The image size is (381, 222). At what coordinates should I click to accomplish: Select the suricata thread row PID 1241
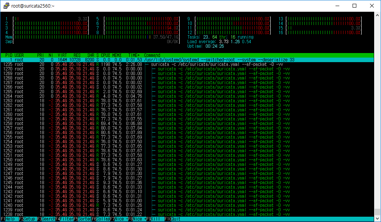(x=187, y=201)
